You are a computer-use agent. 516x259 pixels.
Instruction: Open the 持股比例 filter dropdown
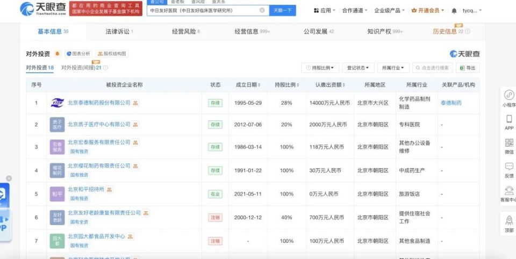tap(320, 68)
